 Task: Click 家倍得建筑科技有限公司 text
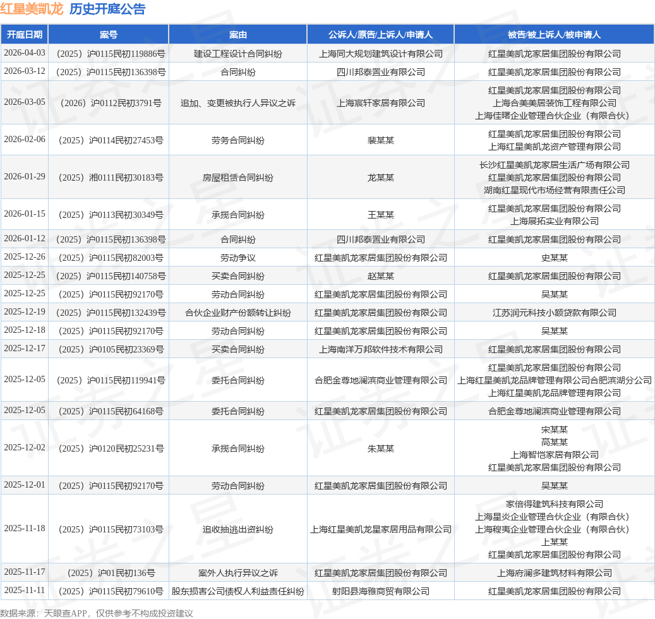coord(555,504)
